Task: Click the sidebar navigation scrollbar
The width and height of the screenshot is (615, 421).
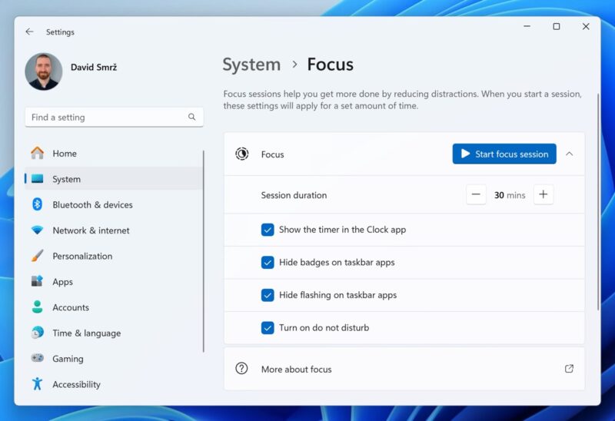Action: click(204, 251)
